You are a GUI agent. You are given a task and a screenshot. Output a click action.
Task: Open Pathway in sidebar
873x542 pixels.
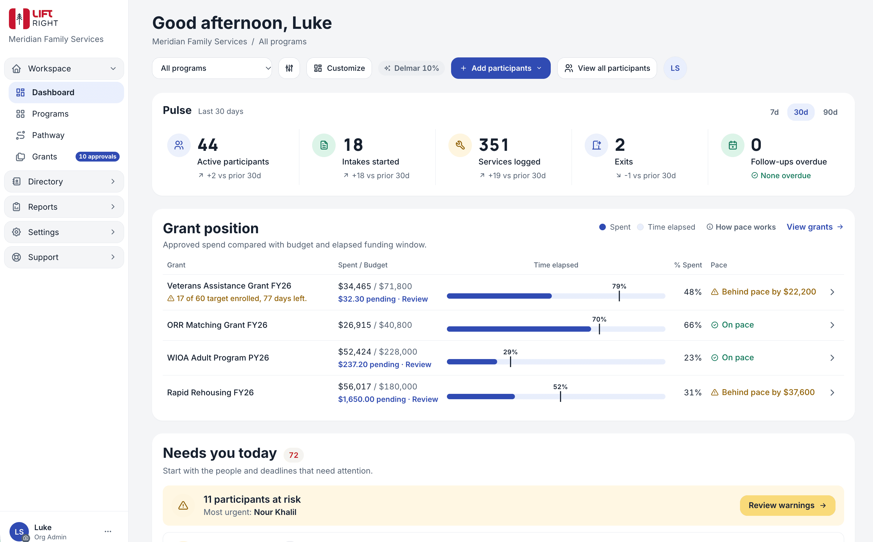66,135
